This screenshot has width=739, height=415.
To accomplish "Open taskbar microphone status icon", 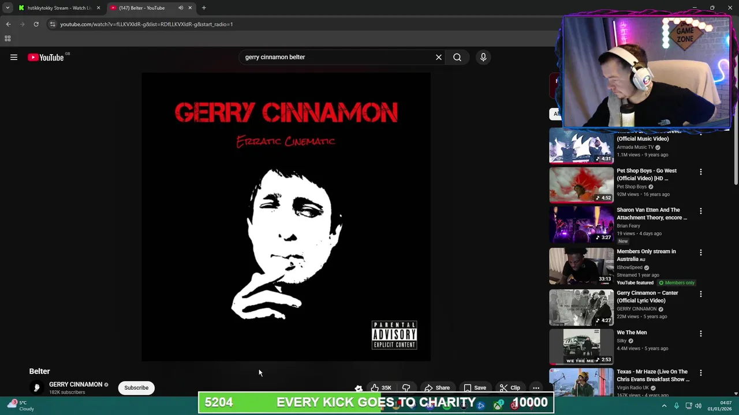I will tap(676, 406).
